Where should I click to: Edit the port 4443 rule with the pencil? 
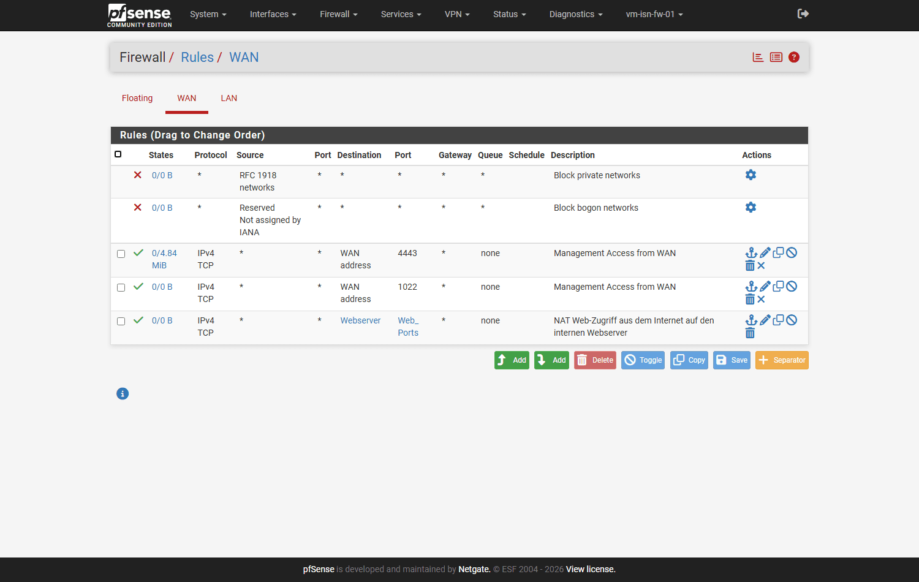(x=765, y=252)
